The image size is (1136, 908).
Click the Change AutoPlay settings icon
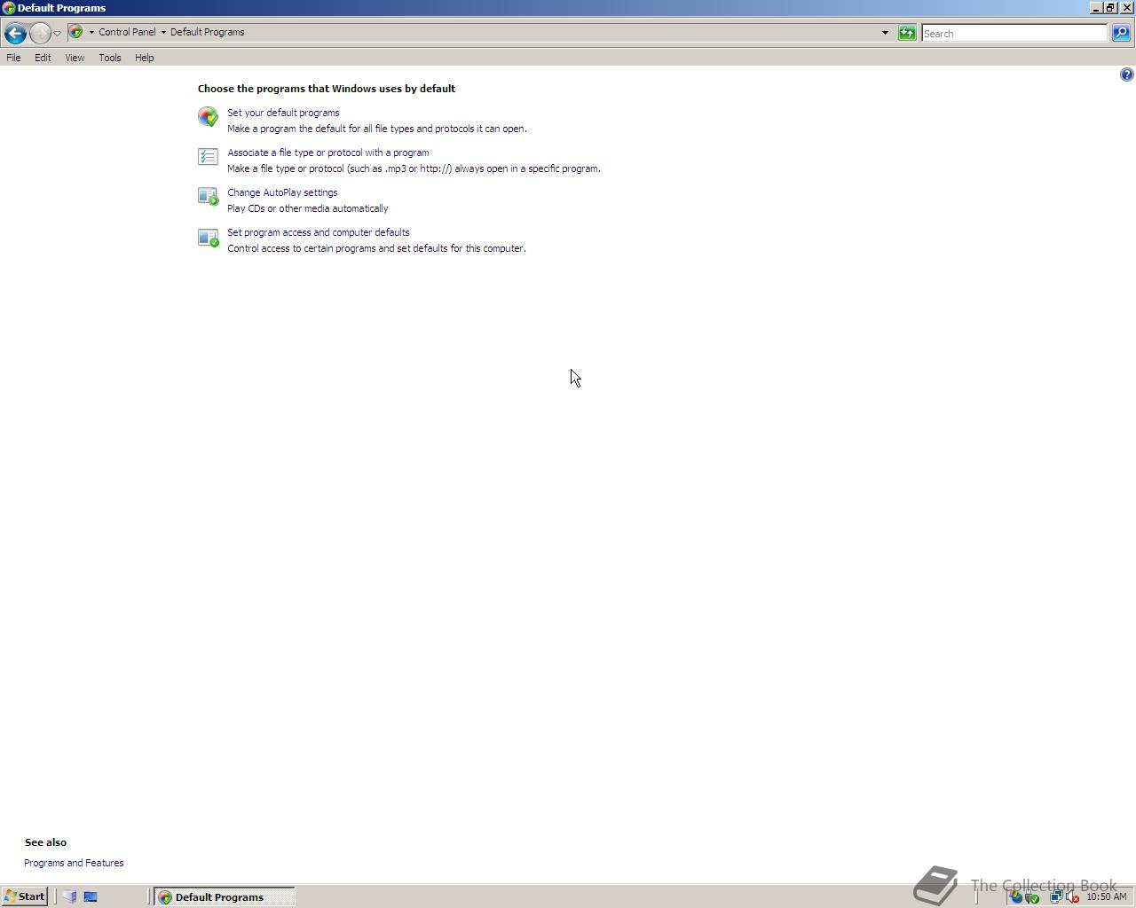point(208,197)
